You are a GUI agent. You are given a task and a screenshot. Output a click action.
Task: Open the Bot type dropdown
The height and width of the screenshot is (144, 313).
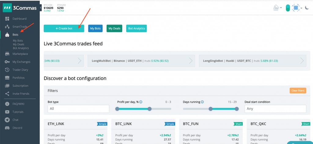tap(78, 109)
